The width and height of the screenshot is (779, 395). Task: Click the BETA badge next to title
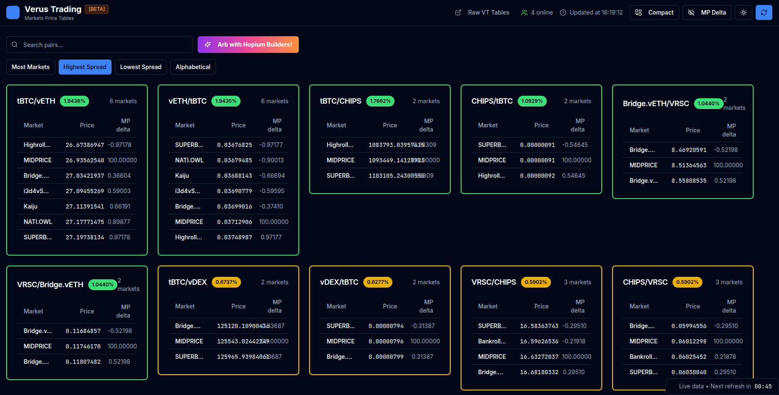(97, 9)
